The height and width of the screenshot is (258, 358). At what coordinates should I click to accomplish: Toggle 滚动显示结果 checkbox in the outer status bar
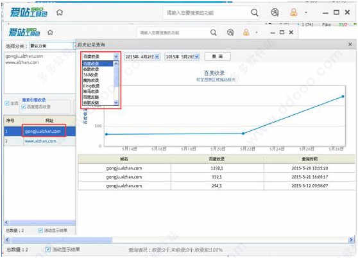[48, 249]
